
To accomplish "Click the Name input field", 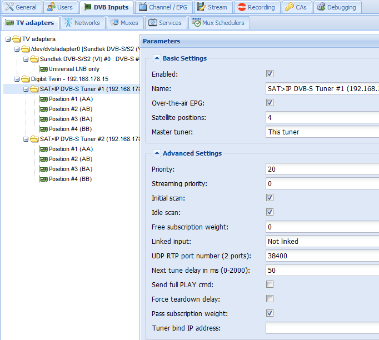I will pyautogui.click(x=322, y=89).
